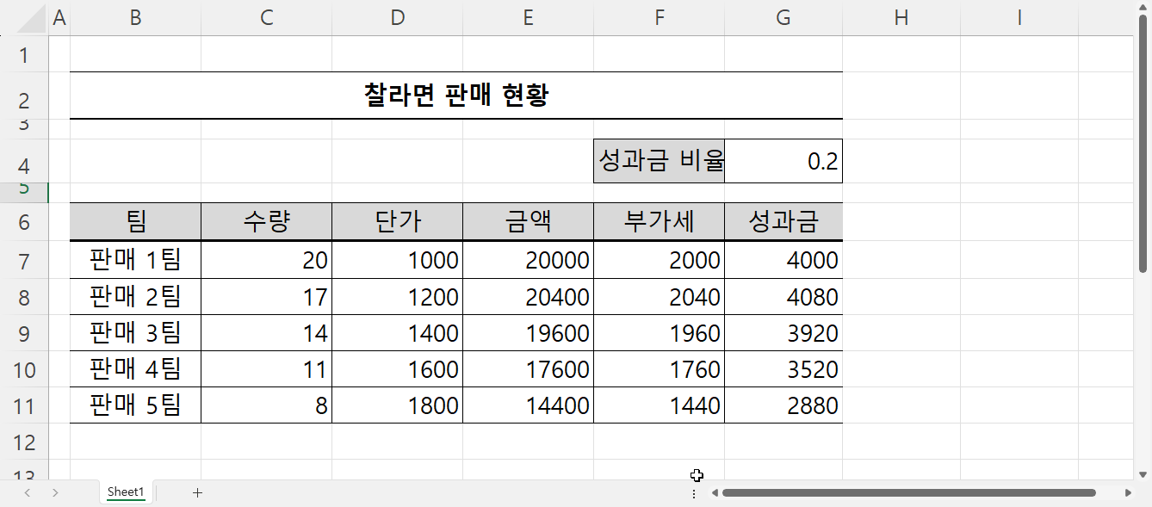The height and width of the screenshot is (507, 1152).
Task: Select the amount cell showing 17600
Action: click(529, 369)
